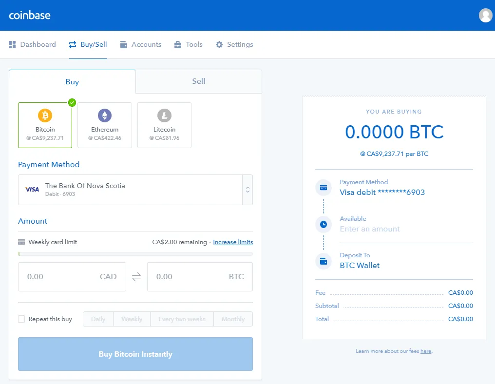Swap currencies with the exchange arrows icon
The image size is (495, 384).
click(136, 277)
